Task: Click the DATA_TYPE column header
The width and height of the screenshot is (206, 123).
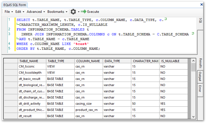Action: (x=117, y=61)
